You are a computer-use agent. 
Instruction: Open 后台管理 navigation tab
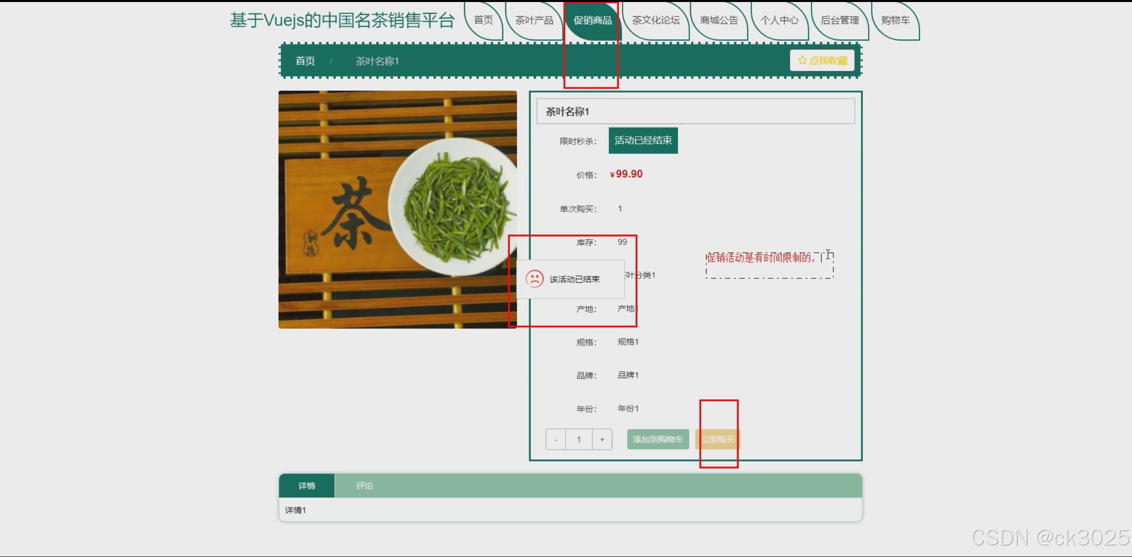click(x=840, y=20)
